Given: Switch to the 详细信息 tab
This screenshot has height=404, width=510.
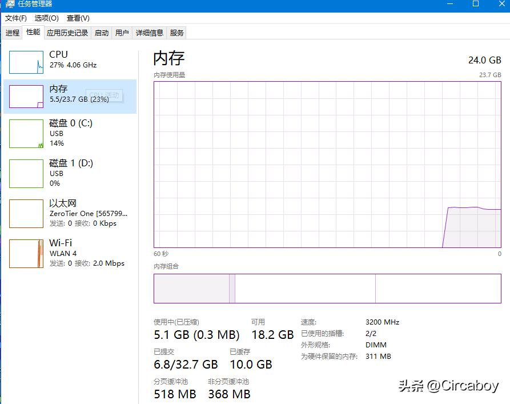Looking at the screenshot, I should click(149, 33).
